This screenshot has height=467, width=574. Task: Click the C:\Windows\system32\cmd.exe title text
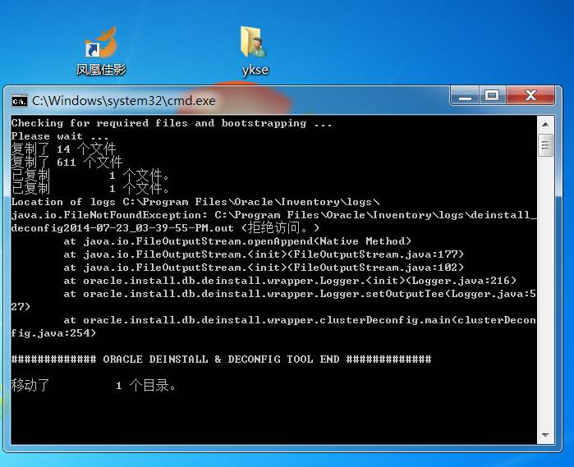pos(124,101)
